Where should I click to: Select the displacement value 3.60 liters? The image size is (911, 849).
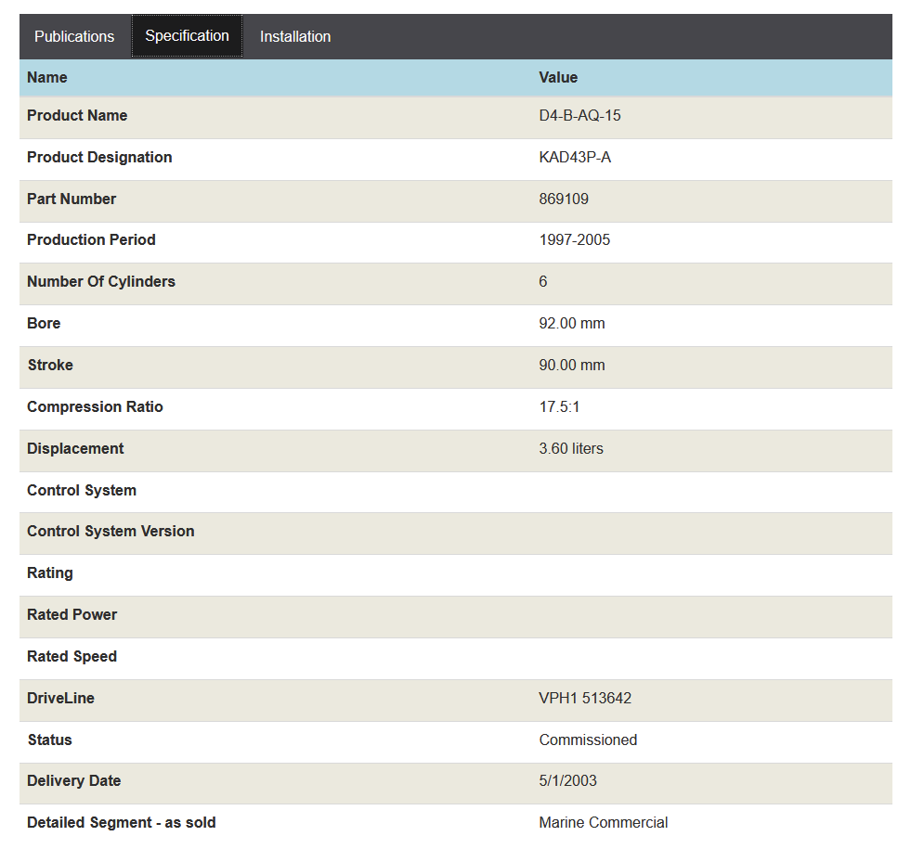click(571, 449)
